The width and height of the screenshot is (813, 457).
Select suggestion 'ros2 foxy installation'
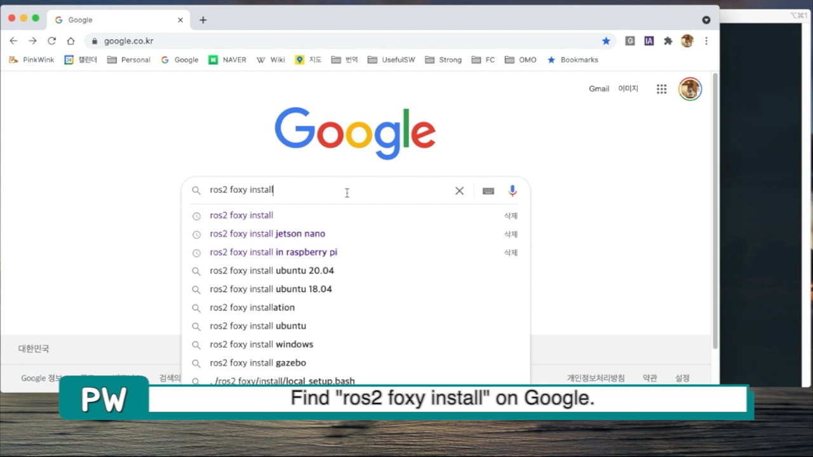tap(356, 307)
